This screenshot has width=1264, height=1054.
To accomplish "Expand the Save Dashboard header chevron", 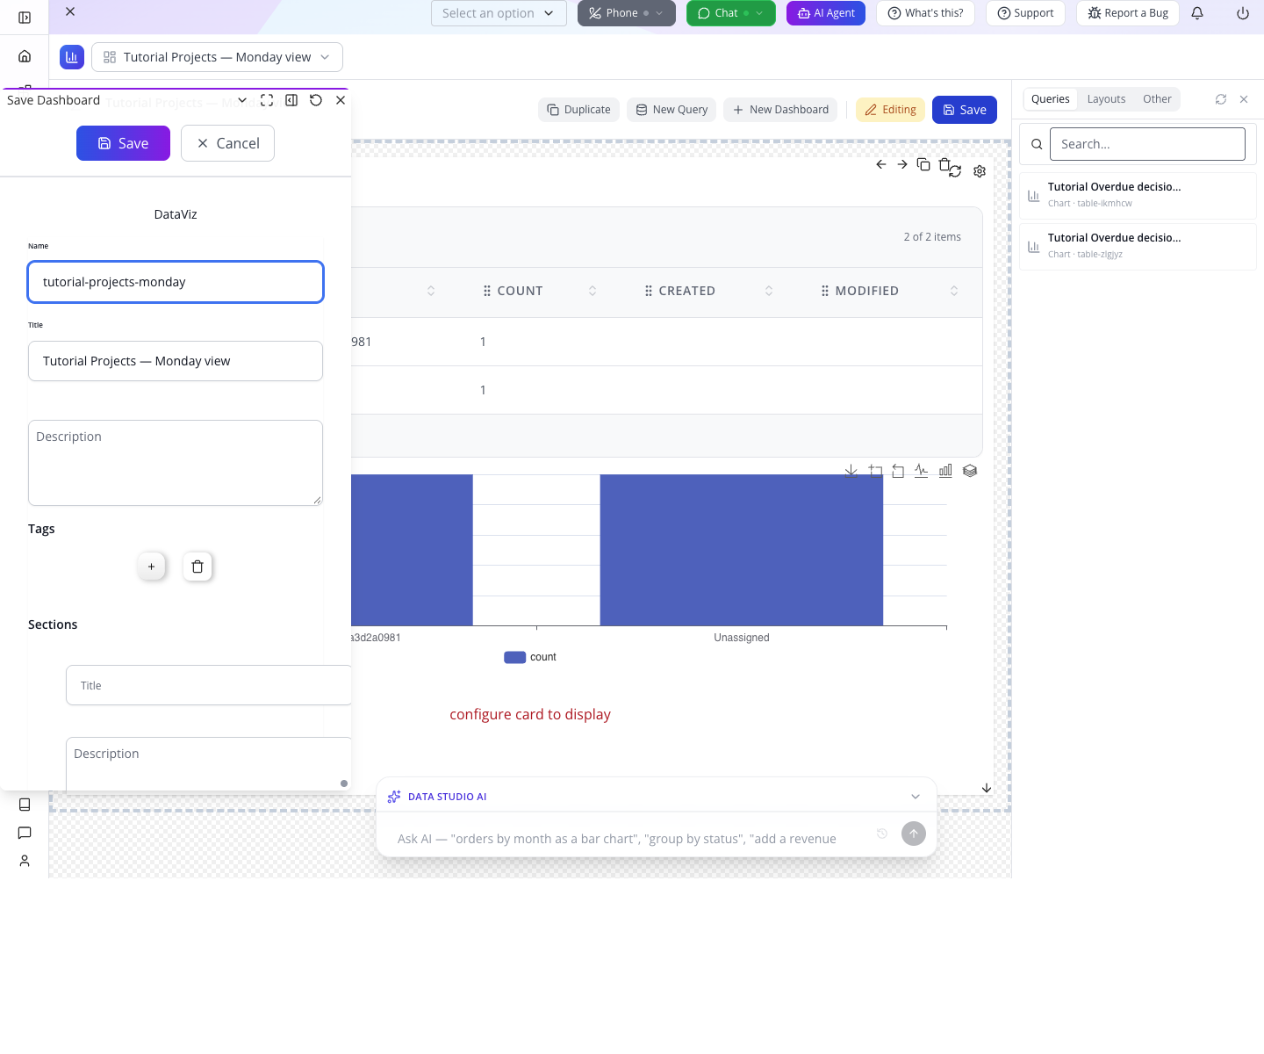I will click(242, 100).
